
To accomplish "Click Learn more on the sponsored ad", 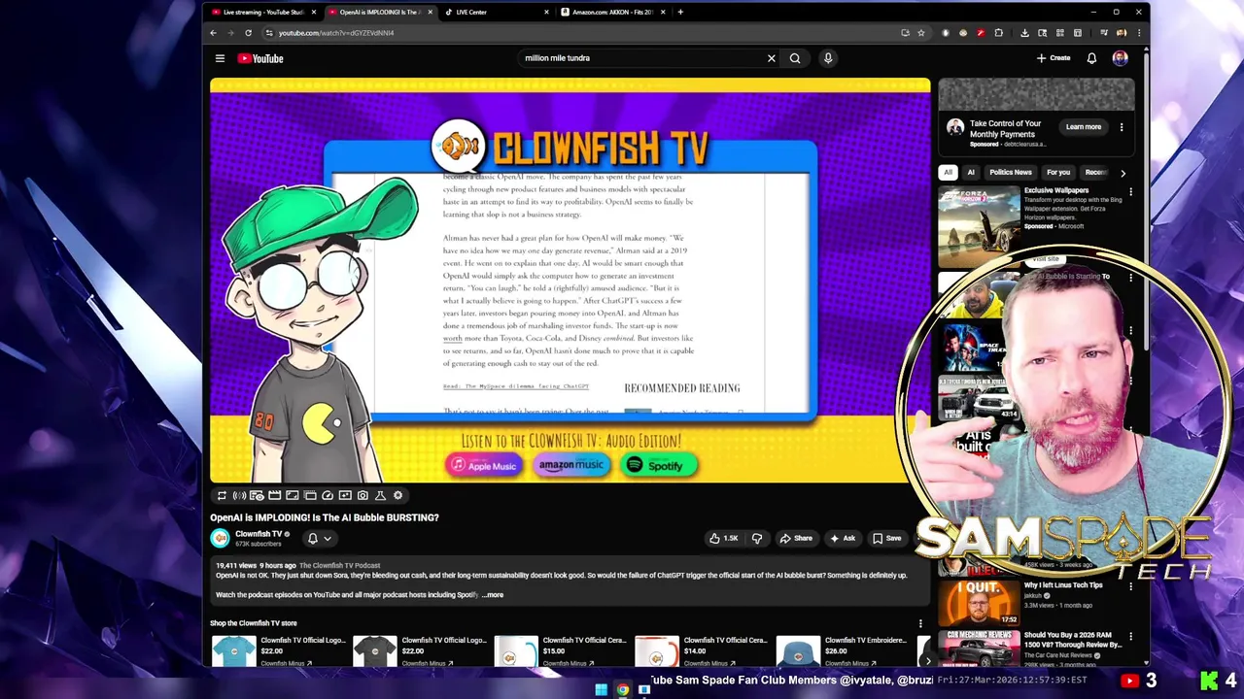I will (x=1084, y=127).
